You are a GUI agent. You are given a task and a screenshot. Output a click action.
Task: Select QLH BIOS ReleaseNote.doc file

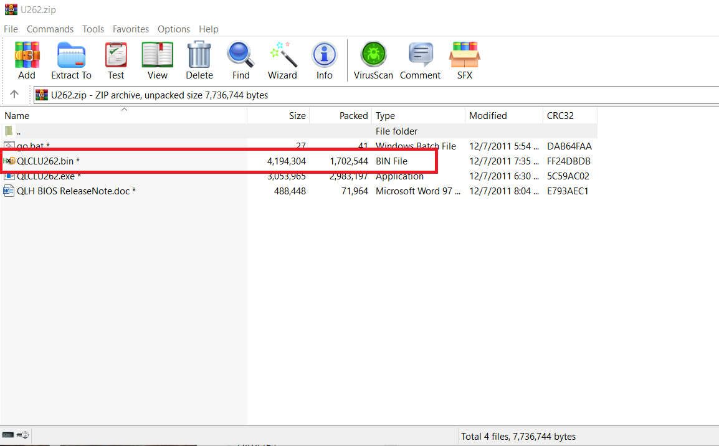click(76, 191)
